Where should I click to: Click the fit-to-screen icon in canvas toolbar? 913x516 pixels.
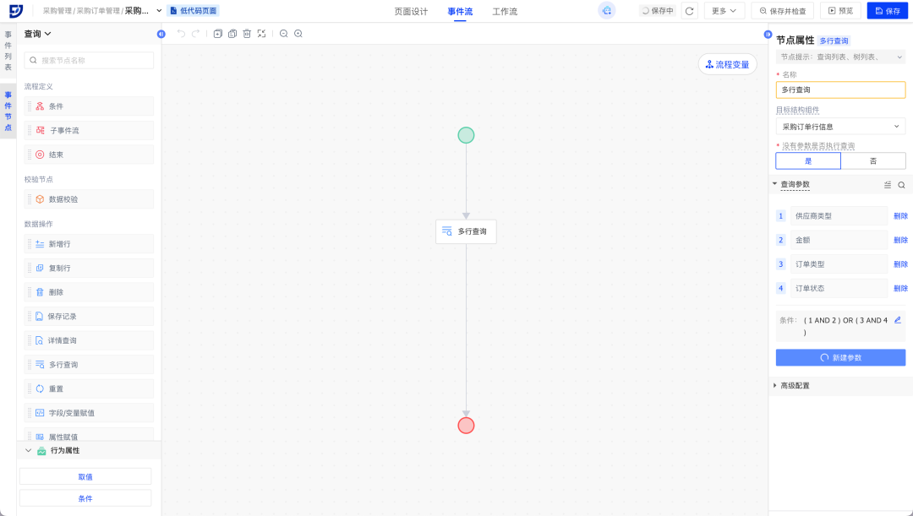261,34
